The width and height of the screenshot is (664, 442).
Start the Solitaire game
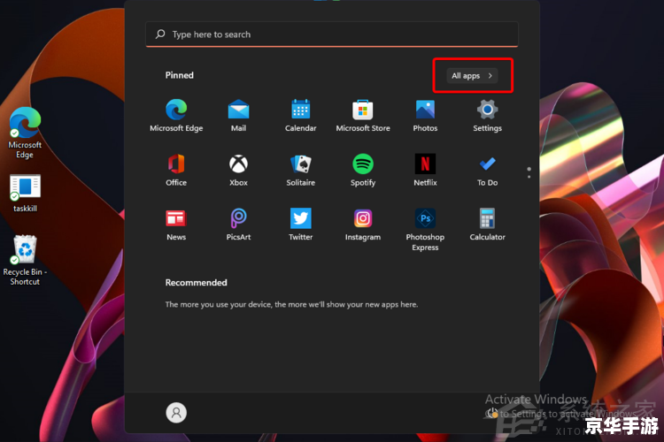coord(301,170)
